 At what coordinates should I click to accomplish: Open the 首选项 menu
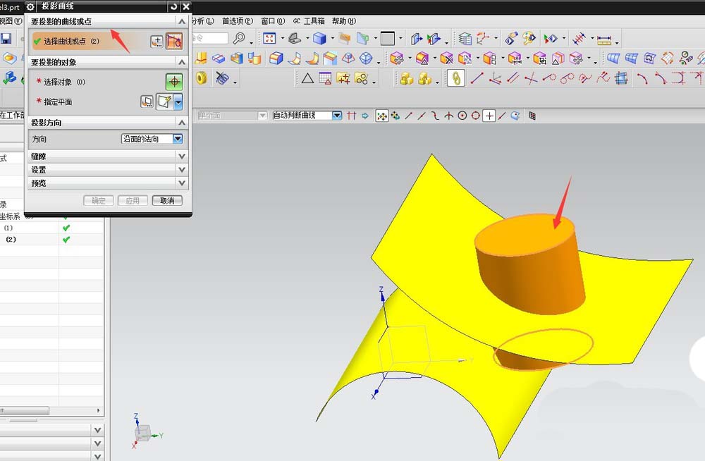[238, 21]
